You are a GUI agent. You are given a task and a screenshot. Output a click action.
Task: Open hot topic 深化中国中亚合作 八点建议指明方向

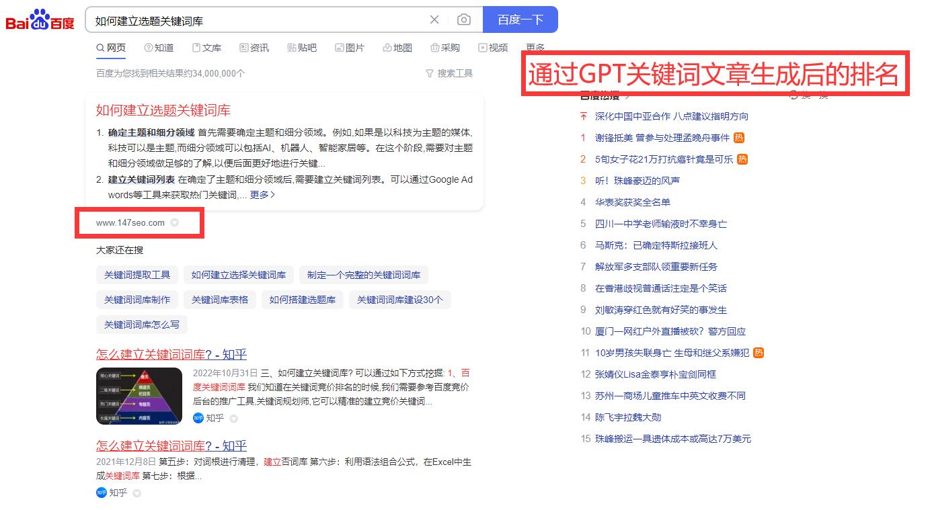pos(672,116)
